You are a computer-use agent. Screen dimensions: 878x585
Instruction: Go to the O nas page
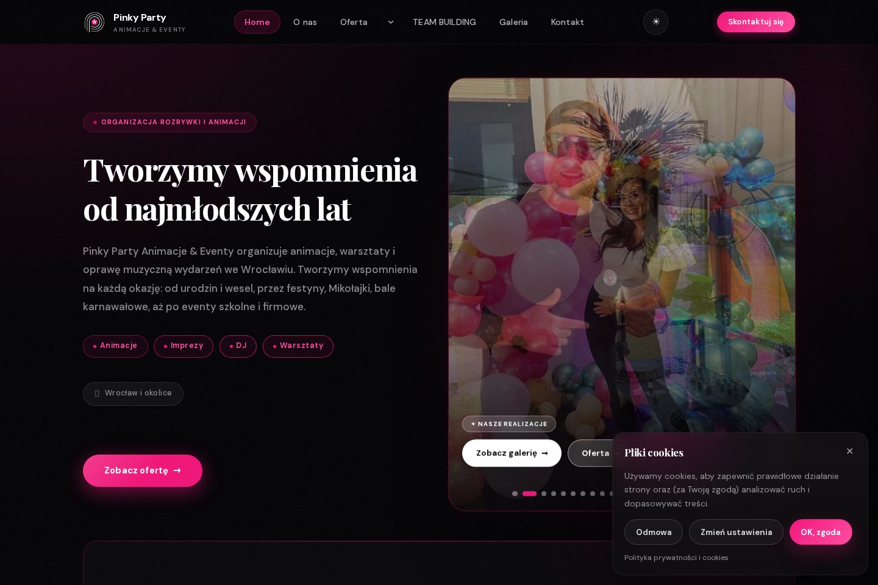coord(305,22)
